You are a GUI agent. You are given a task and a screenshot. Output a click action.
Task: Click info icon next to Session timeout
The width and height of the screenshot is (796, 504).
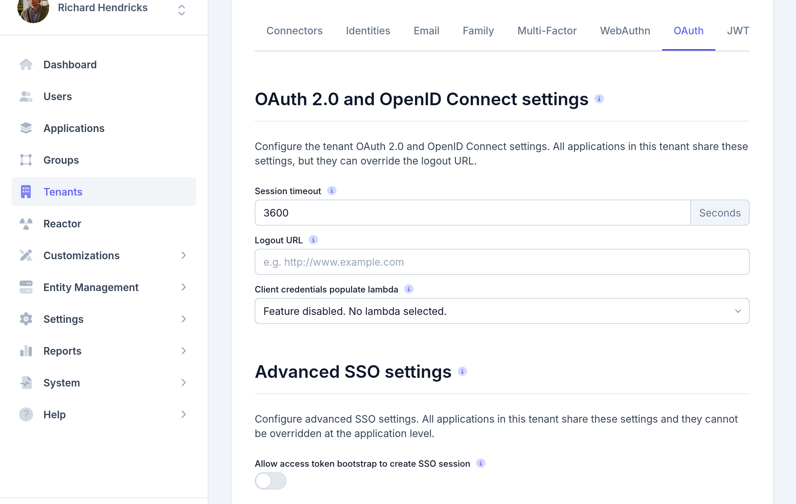pos(332,191)
